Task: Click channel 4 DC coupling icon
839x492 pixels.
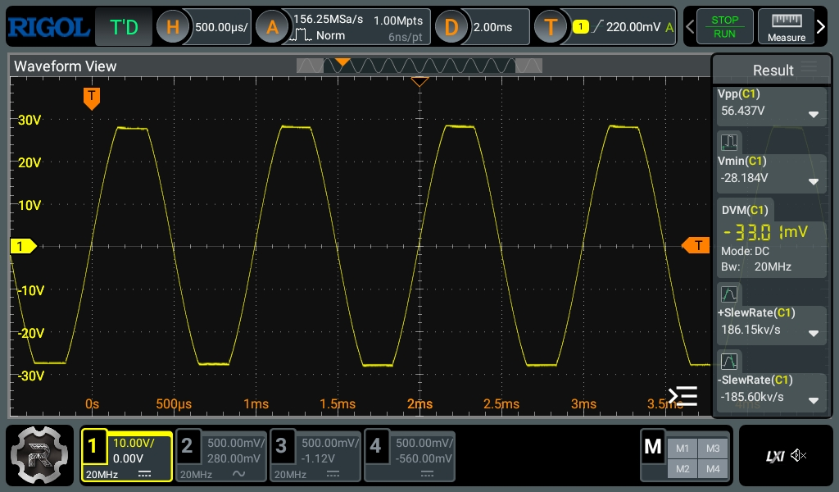Action: 427,474
